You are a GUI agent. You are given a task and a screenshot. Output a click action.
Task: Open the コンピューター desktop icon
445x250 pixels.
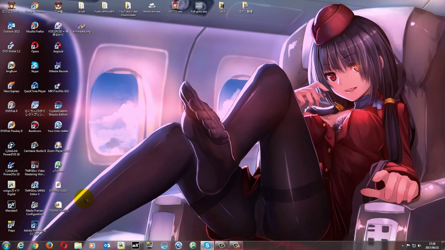[11, 7]
